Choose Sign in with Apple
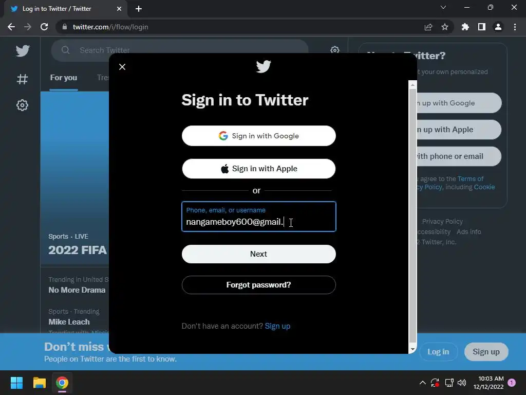 pyautogui.click(x=259, y=169)
